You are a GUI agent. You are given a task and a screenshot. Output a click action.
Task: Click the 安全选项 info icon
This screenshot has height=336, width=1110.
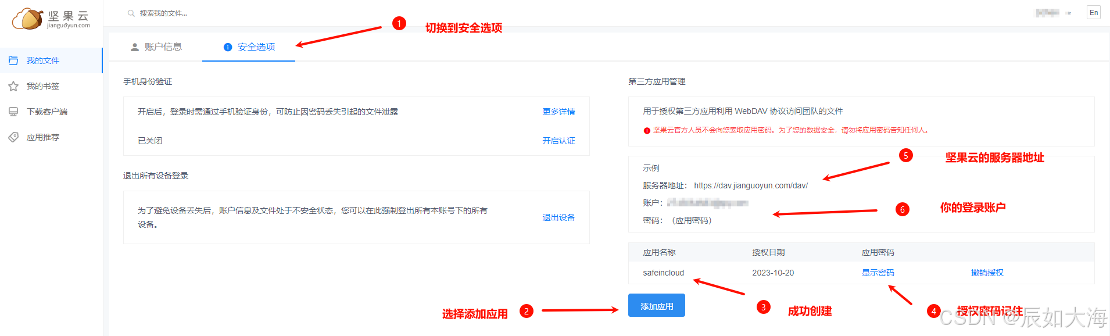tap(228, 47)
